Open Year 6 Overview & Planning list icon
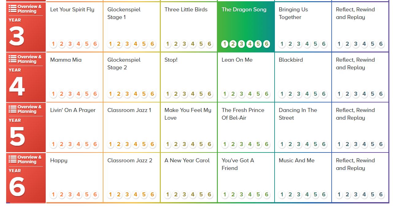The height and width of the screenshot is (208, 397). [x=13, y=160]
